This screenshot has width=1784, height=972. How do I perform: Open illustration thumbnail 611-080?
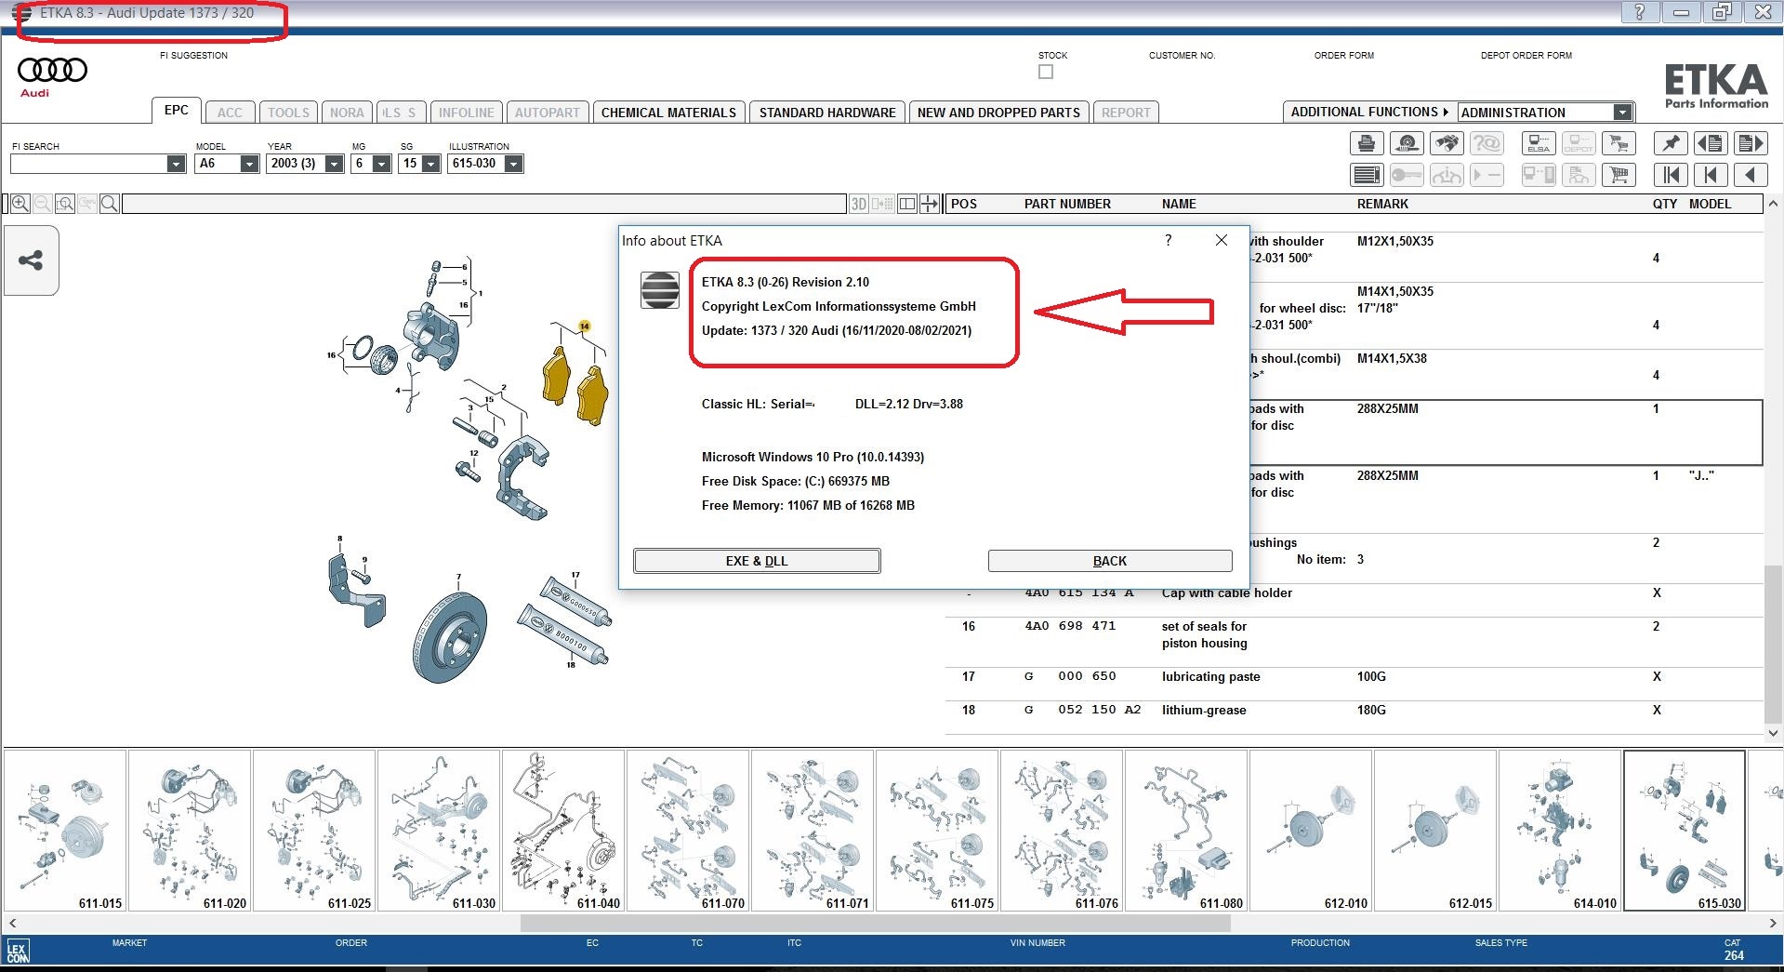pyautogui.click(x=1186, y=831)
